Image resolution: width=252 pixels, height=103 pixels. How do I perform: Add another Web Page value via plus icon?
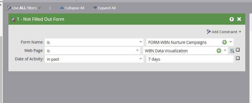pos(219,51)
